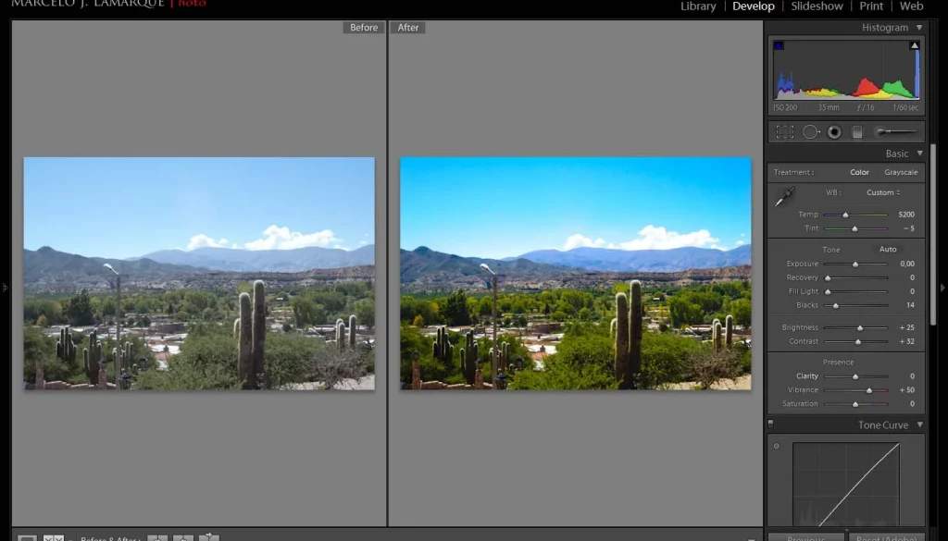Screen dimensions: 948x541
Task: Click the Clarity slider handle
Action: tap(855, 376)
